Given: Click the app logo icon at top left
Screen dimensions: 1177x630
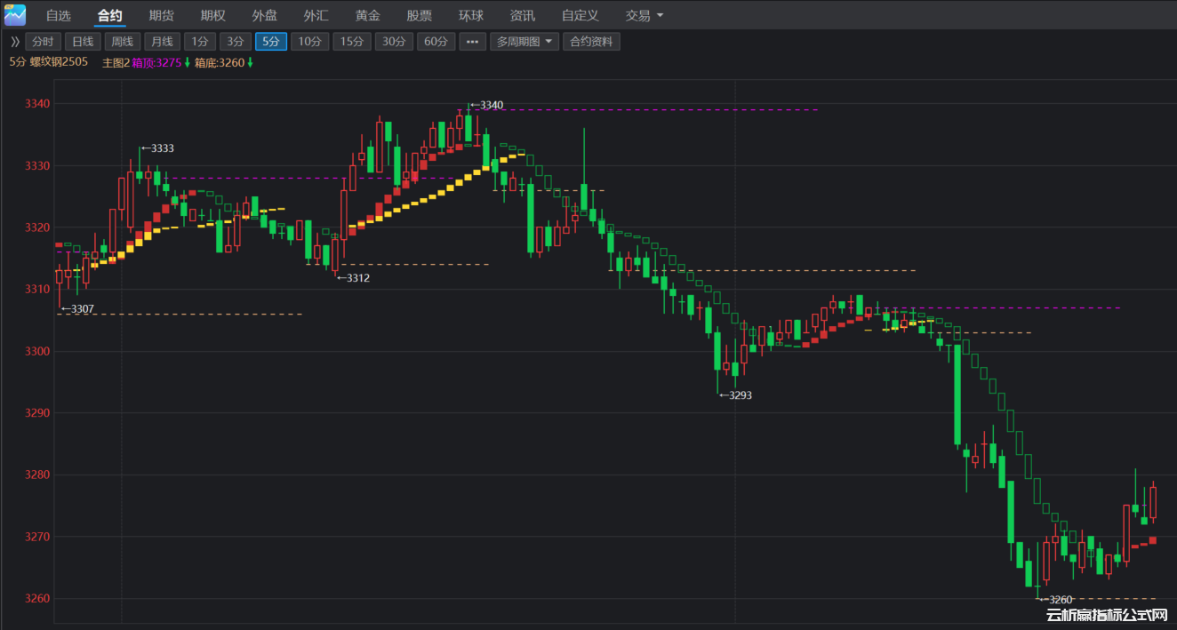Looking at the screenshot, I should [15, 14].
